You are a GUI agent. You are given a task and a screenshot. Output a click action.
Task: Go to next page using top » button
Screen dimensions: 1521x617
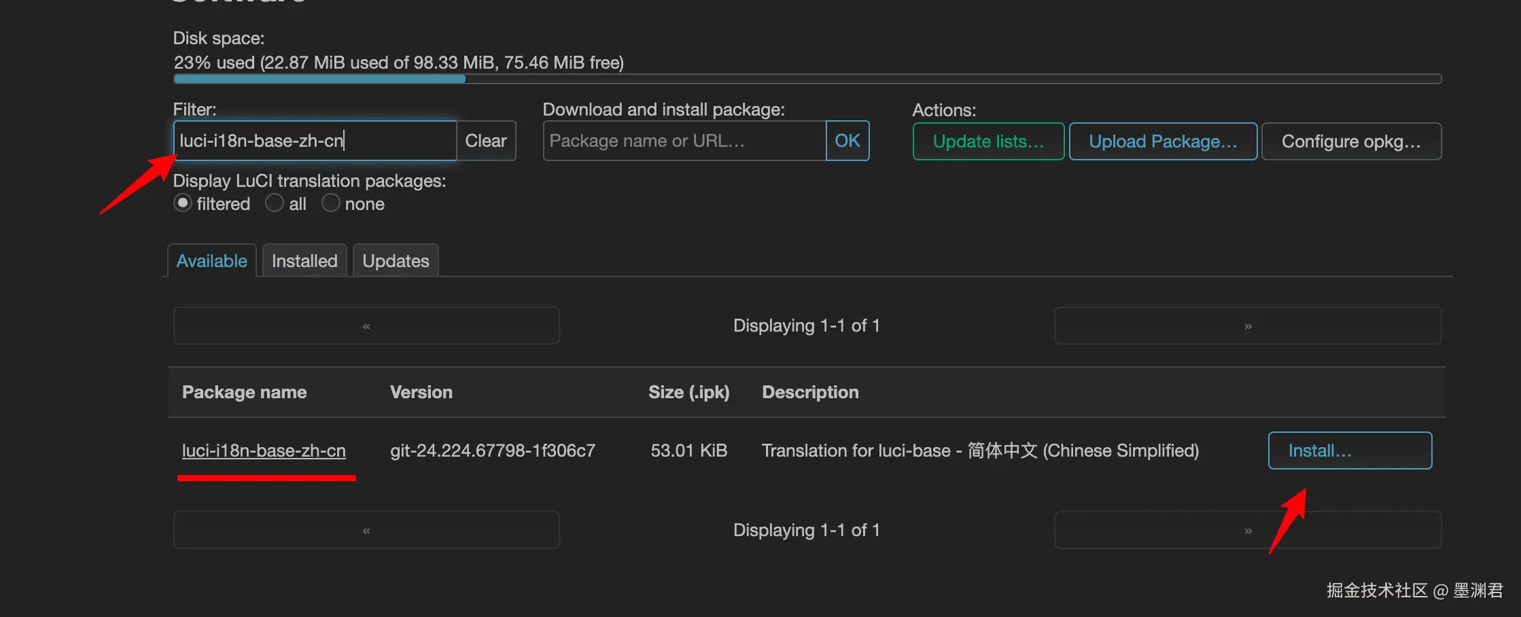[x=1248, y=325]
